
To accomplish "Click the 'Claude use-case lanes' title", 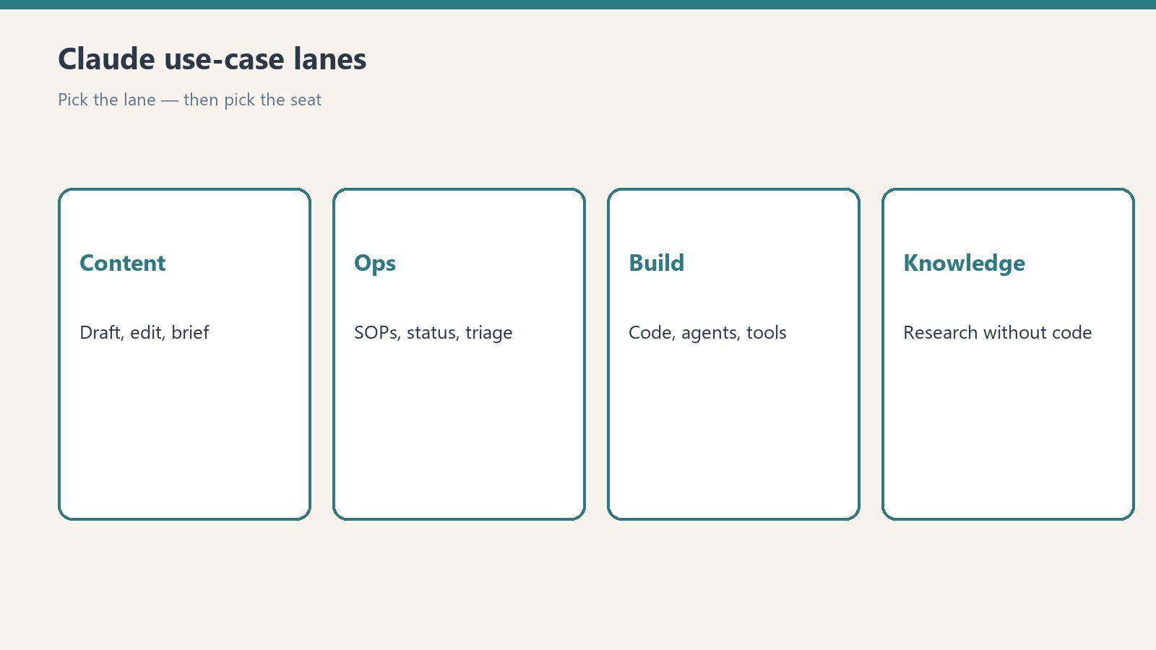I will [212, 59].
